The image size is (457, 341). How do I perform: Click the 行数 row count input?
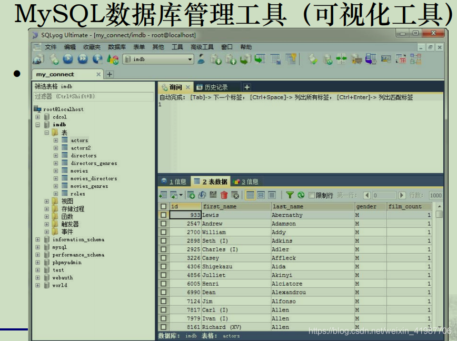click(436, 195)
